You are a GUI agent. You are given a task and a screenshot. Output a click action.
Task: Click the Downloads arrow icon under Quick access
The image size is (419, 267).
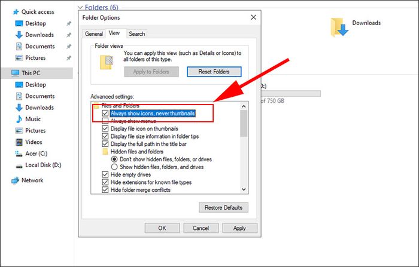[x=19, y=35]
